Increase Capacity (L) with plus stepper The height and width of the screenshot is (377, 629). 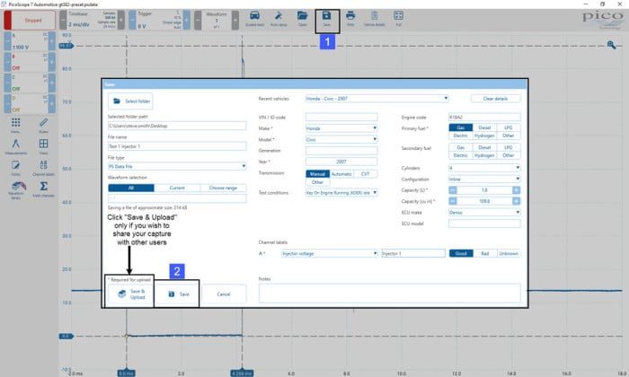click(517, 190)
